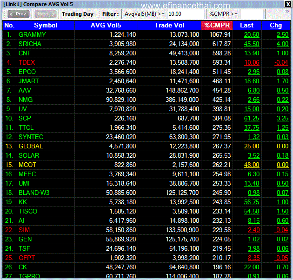
Task: Select the KK symbol
Action: tap(23, 202)
